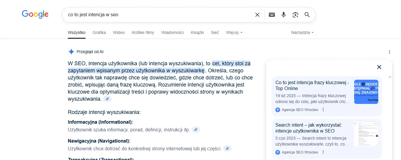Switch to the Grafika tab
The height and width of the screenshot is (160, 401).
99,32
